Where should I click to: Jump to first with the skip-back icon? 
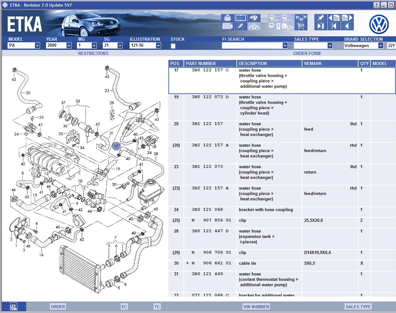click(x=334, y=27)
